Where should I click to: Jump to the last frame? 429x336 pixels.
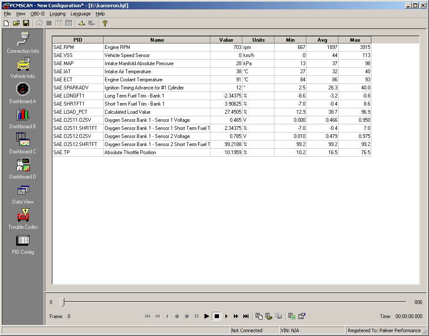tap(246, 316)
